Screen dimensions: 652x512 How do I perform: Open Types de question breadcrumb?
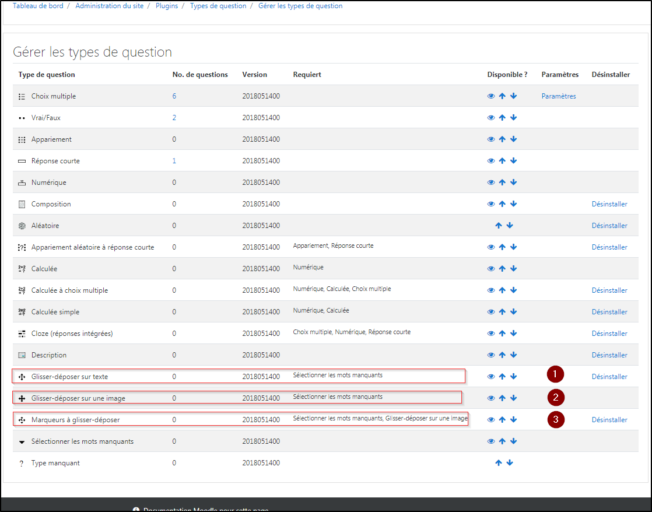point(218,6)
